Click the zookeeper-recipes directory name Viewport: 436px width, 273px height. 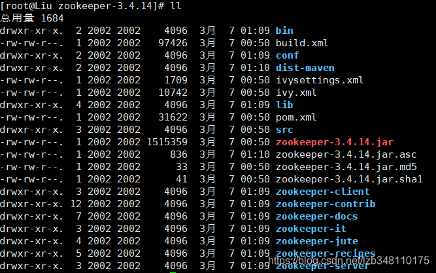click(x=326, y=253)
